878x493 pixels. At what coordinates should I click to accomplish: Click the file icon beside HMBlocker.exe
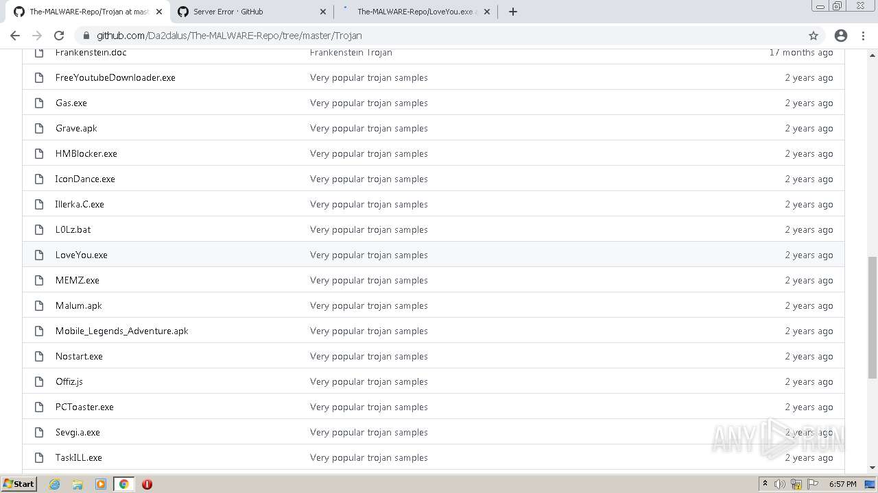[x=39, y=153]
